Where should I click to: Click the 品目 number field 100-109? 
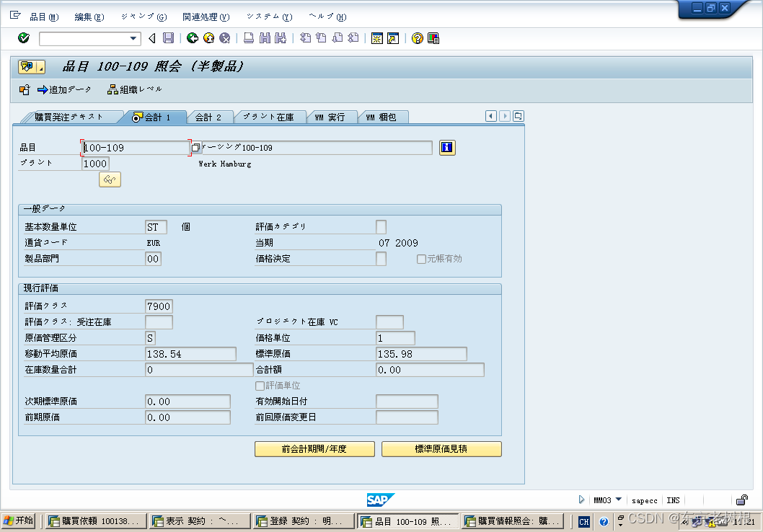[136, 148]
